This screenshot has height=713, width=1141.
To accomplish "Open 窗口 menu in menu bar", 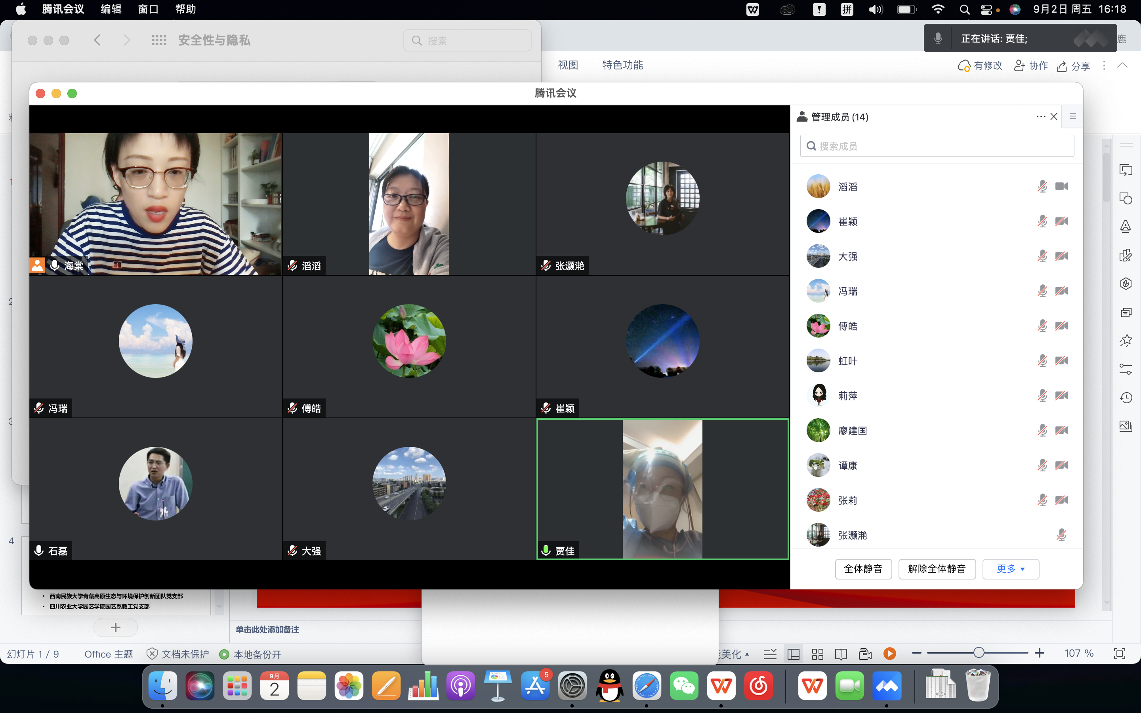I will pyautogui.click(x=148, y=10).
